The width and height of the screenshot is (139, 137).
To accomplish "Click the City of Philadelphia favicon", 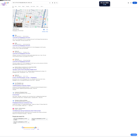I will [13, 84].
